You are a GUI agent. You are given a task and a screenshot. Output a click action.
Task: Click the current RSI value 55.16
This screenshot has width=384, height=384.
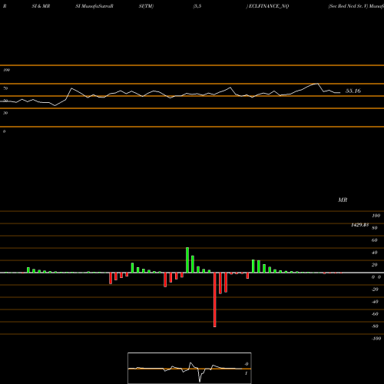click(x=353, y=91)
